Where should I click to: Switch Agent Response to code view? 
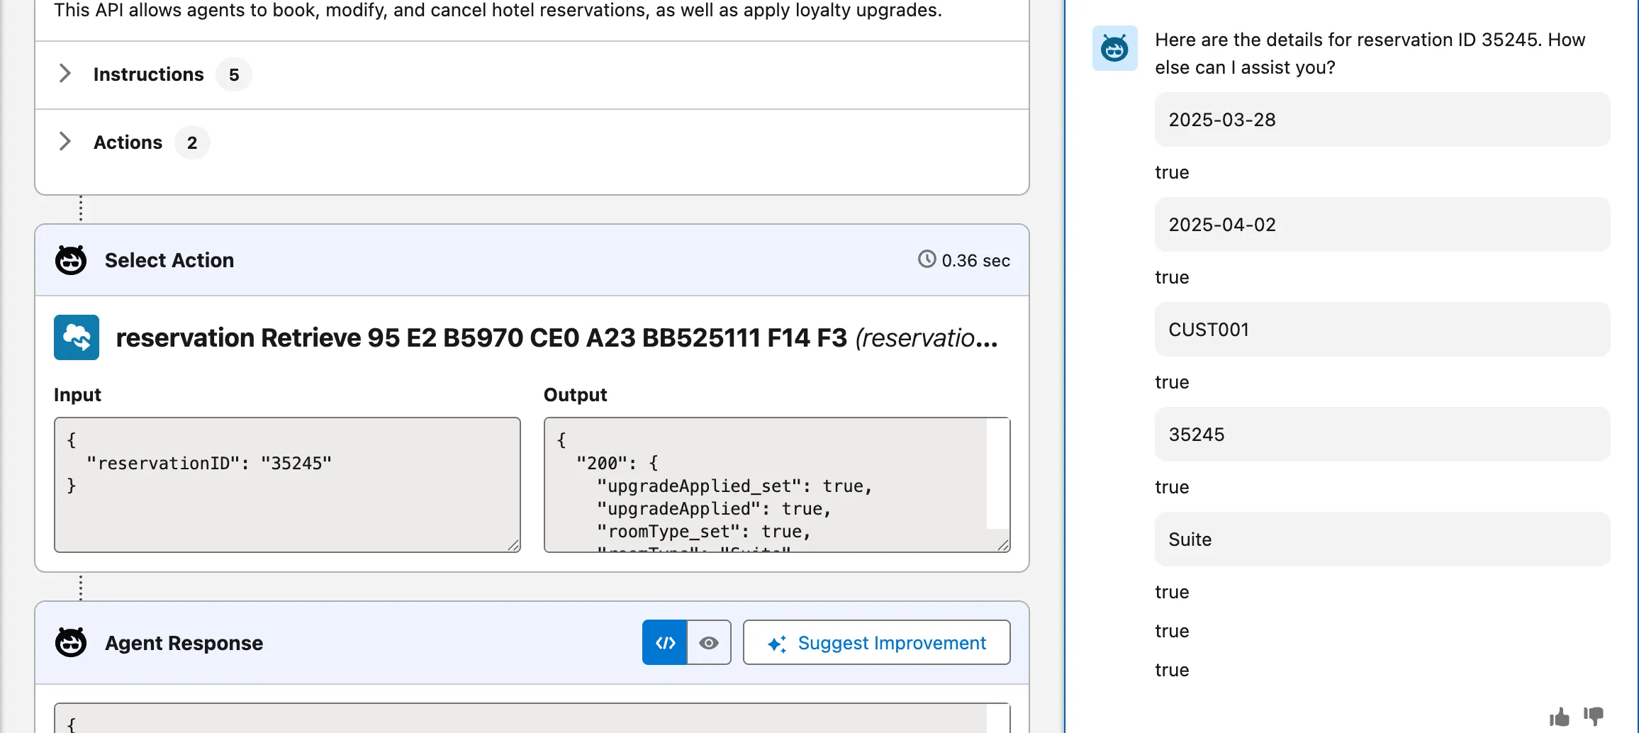[x=665, y=643]
